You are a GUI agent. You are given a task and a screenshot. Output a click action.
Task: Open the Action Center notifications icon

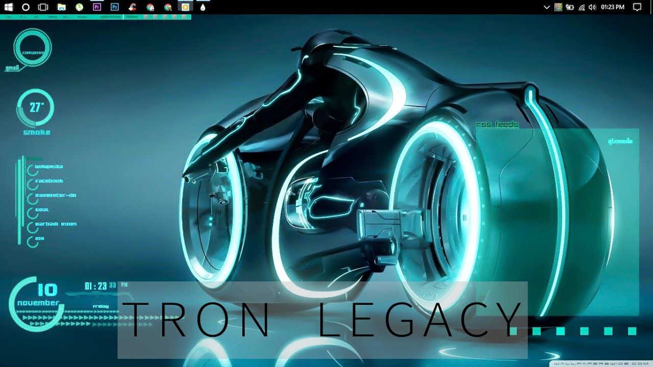coord(637,7)
